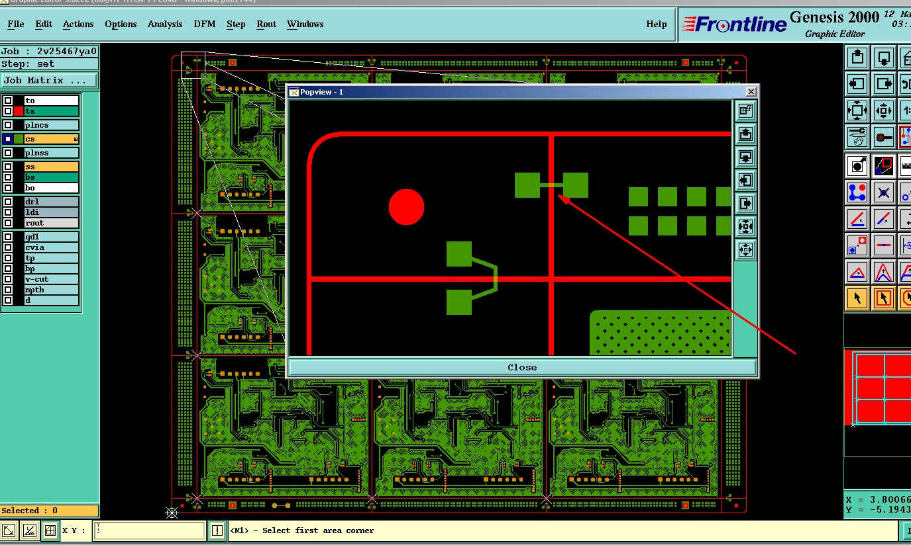Click the third bottom-left grid icon
Image resolution: width=911 pixels, height=545 pixels.
click(50, 530)
